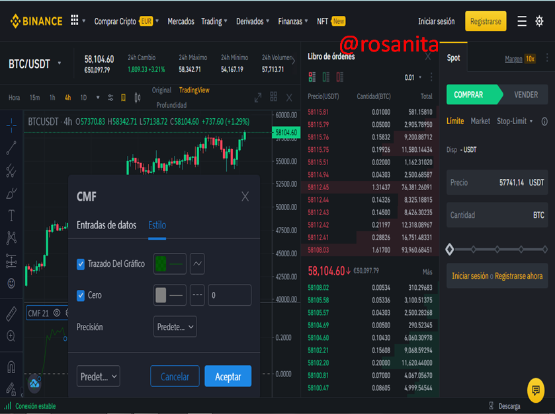Image resolution: width=555 pixels, height=414 pixels.
Task: Click the lock drawing tools icon
Action: click(11, 390)
